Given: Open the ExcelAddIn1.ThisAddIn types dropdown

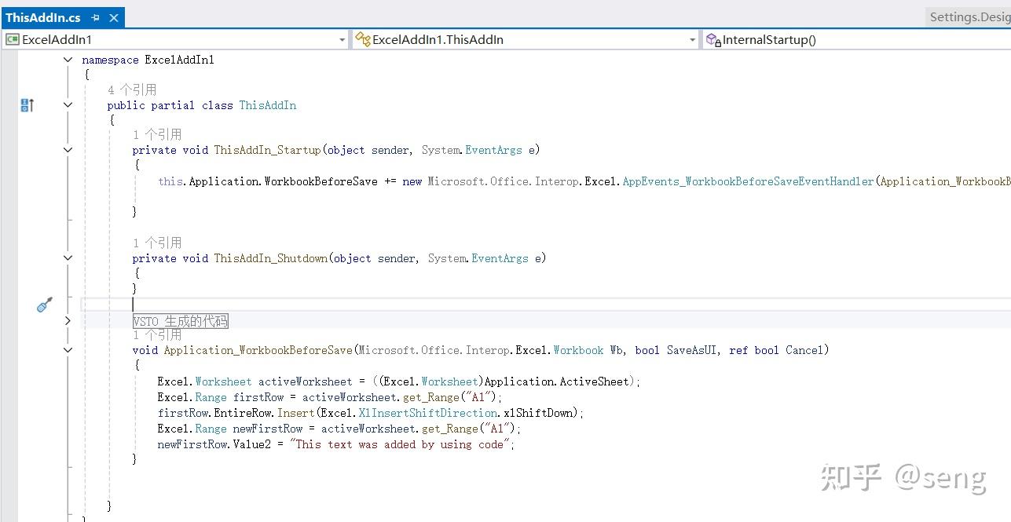Looking at the screenshot, I should coord(691,38).
